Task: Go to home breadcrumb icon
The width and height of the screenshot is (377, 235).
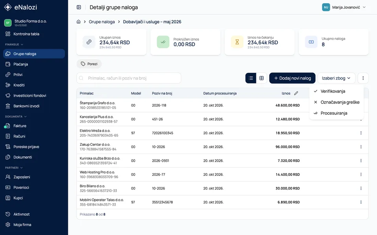Action: [x=79, y=22]
